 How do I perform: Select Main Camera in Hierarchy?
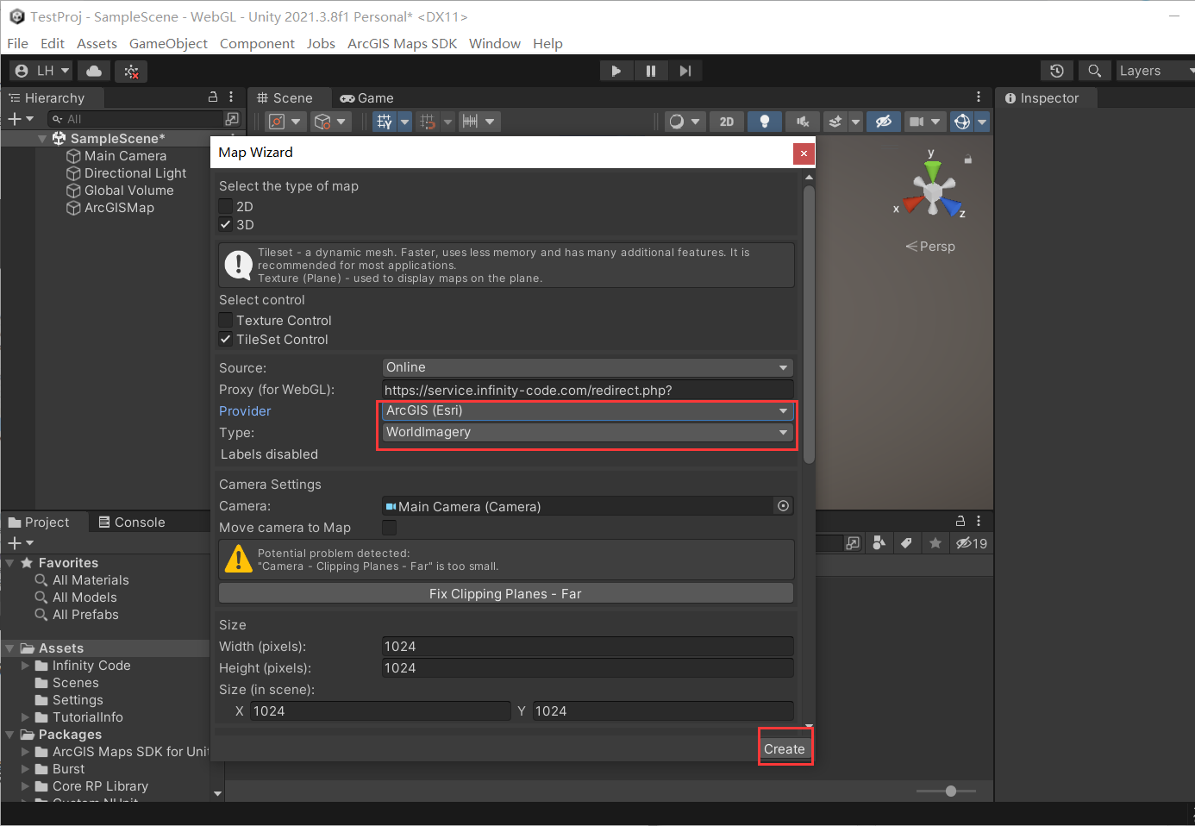[x=125, y=156]
